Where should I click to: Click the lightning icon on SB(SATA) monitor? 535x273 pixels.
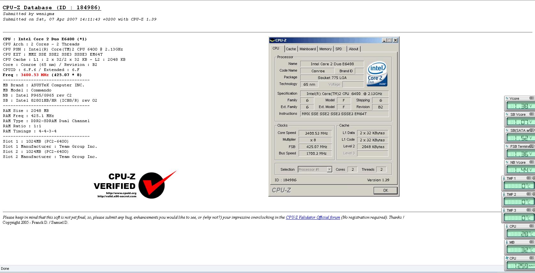507,130
